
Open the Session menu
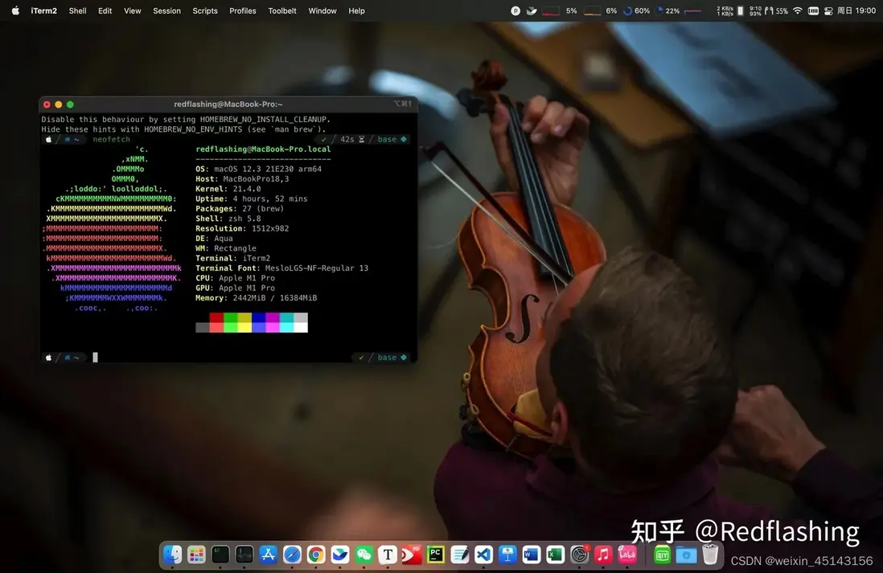pos(166,10)
